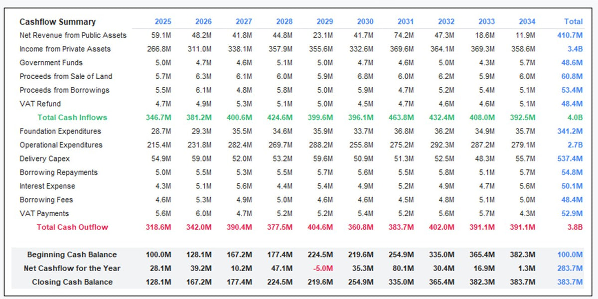The image size is (598, 299).
Task: Select the 537.4M Delivery Capex total
Action: click(570, 158)
